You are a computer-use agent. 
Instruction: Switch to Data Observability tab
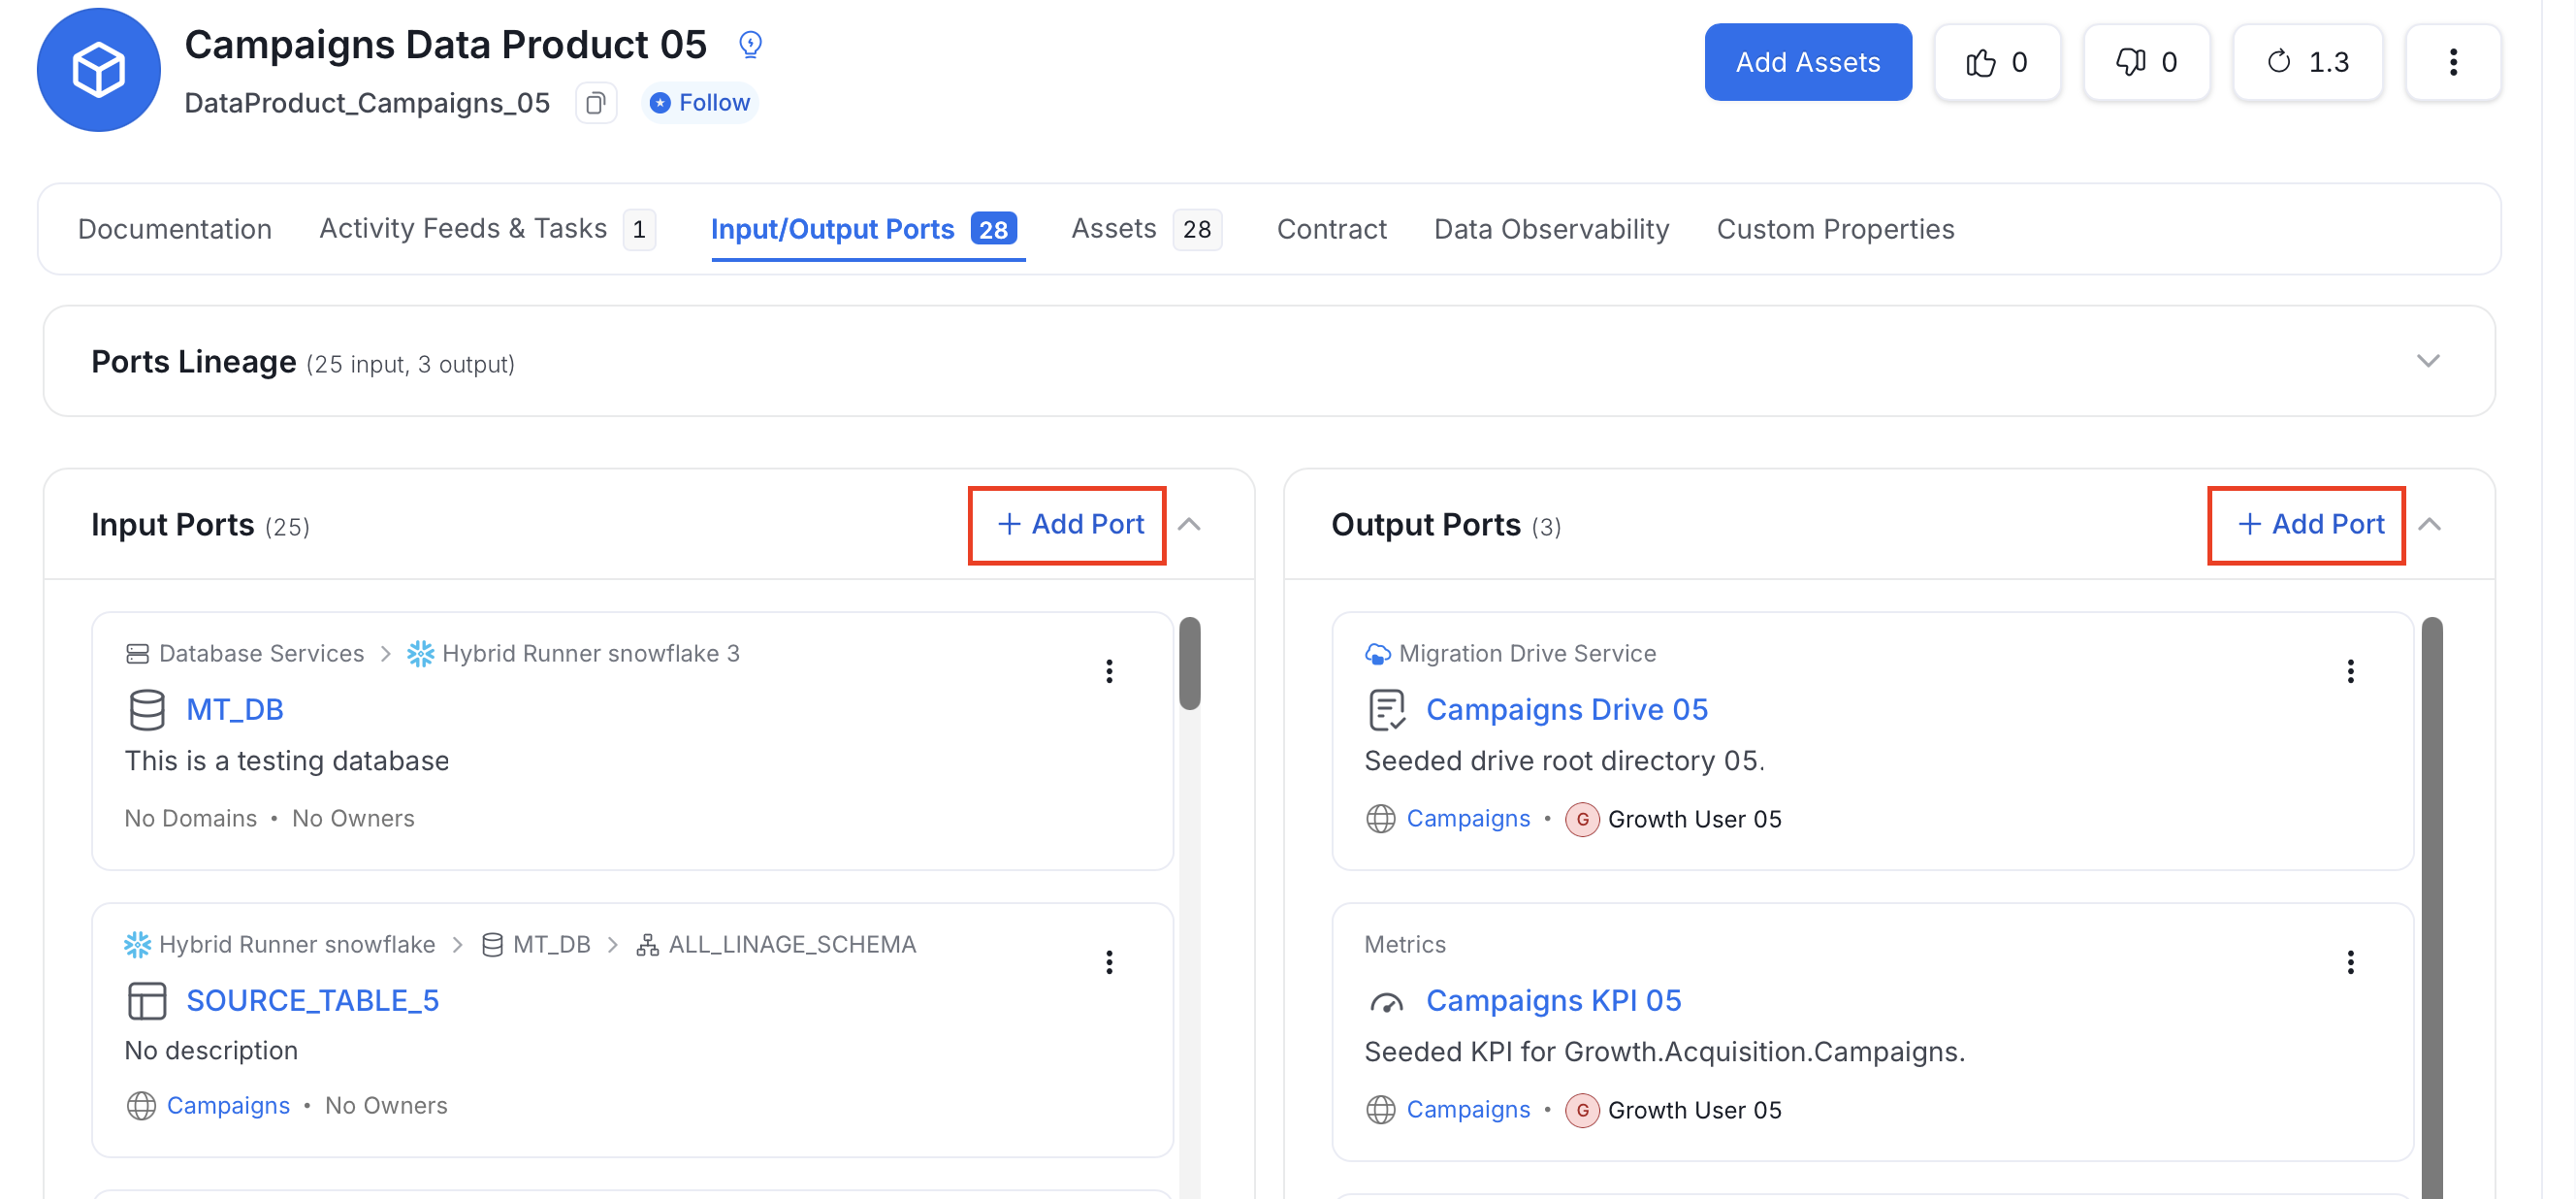(1551, 229)
